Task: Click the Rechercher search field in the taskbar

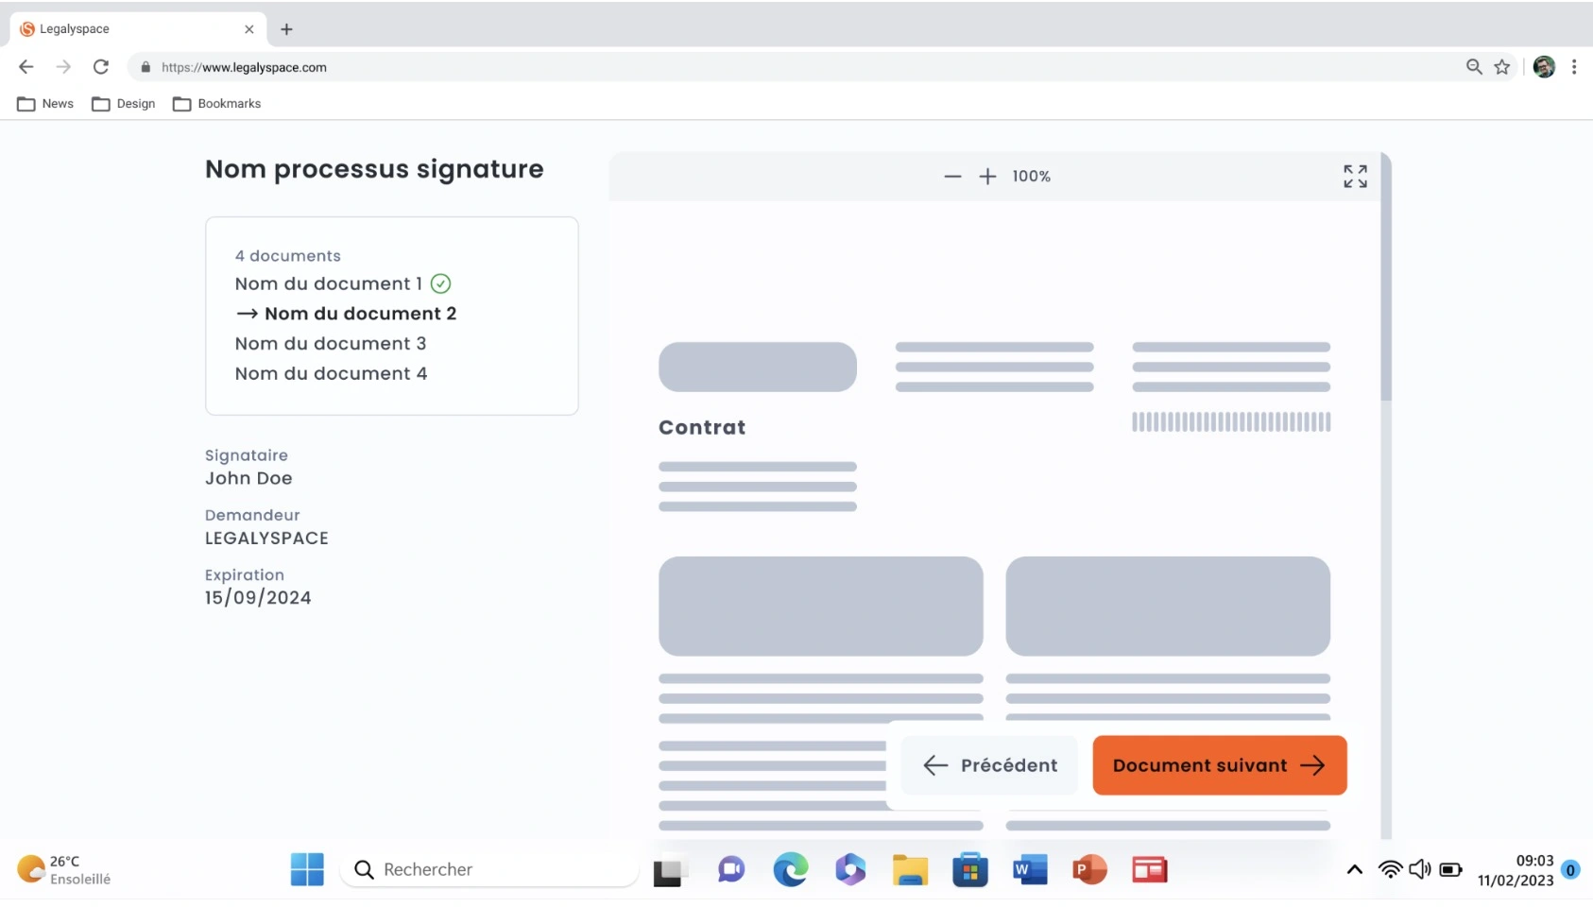Action: point(488,869)
